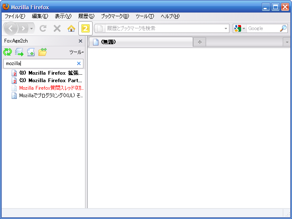Image resolution: width=292 pixels, height=219 pixels.
Task: Click the browser Back button
Action: point(10,28)
